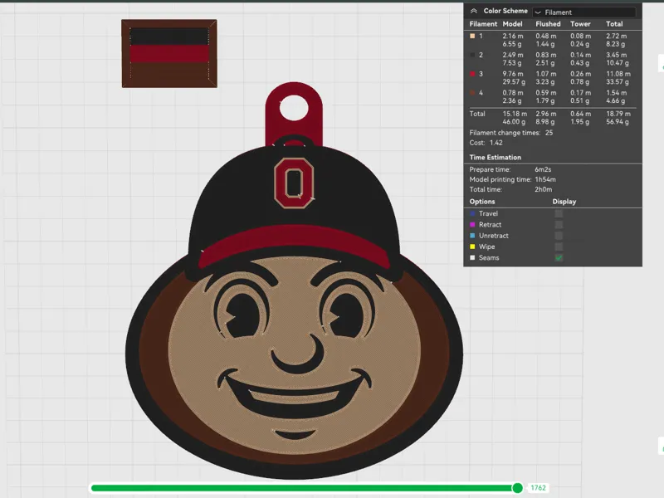
Task: Select the mascot ornament model in preview
Action: pyautogui.click(x=294, y=281)
